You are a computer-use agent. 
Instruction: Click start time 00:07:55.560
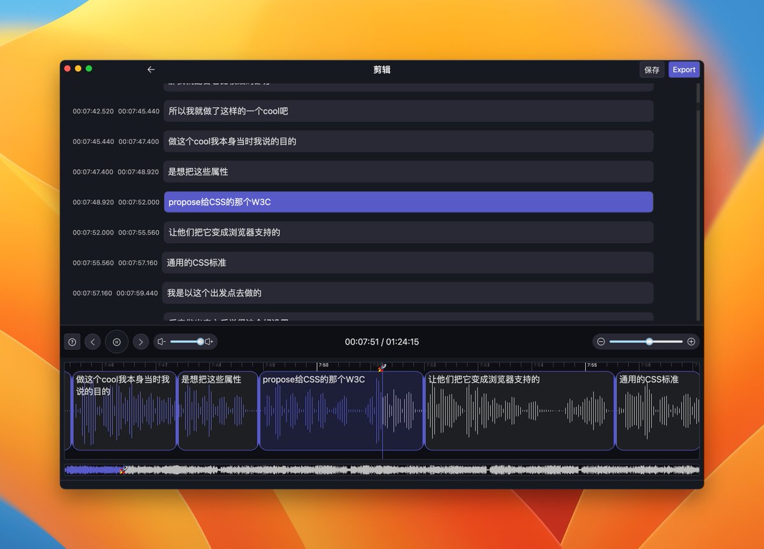click(x=93, y=263)
